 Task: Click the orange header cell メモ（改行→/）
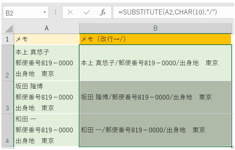156,39
